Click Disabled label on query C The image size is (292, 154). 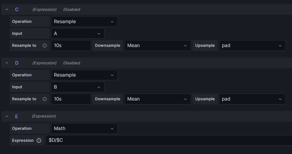click(x=72, y=9)
